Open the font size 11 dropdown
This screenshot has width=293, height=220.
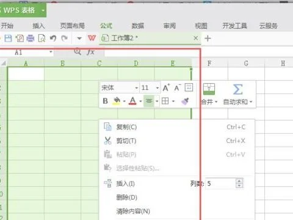tap(157, 88)
